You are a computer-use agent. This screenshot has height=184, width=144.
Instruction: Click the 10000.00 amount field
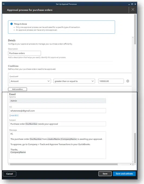111,81
